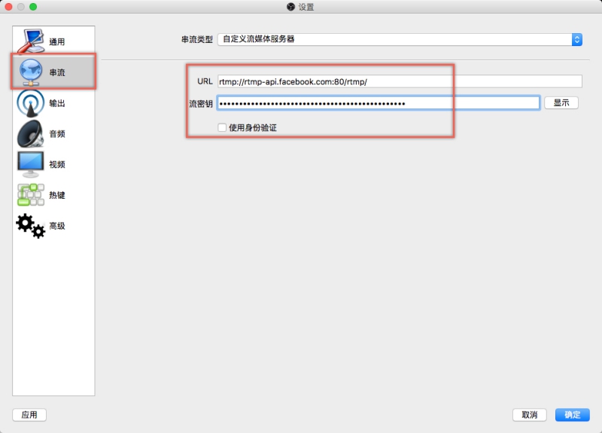
Task: Open the 热键 hotkeys keyboard icon
Action: [x=31, y=195]
